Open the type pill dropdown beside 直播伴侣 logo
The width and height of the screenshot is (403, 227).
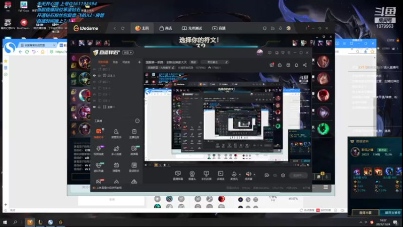pos(128,52)
